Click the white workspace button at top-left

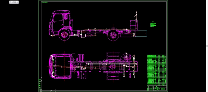(x=14, y=2)
